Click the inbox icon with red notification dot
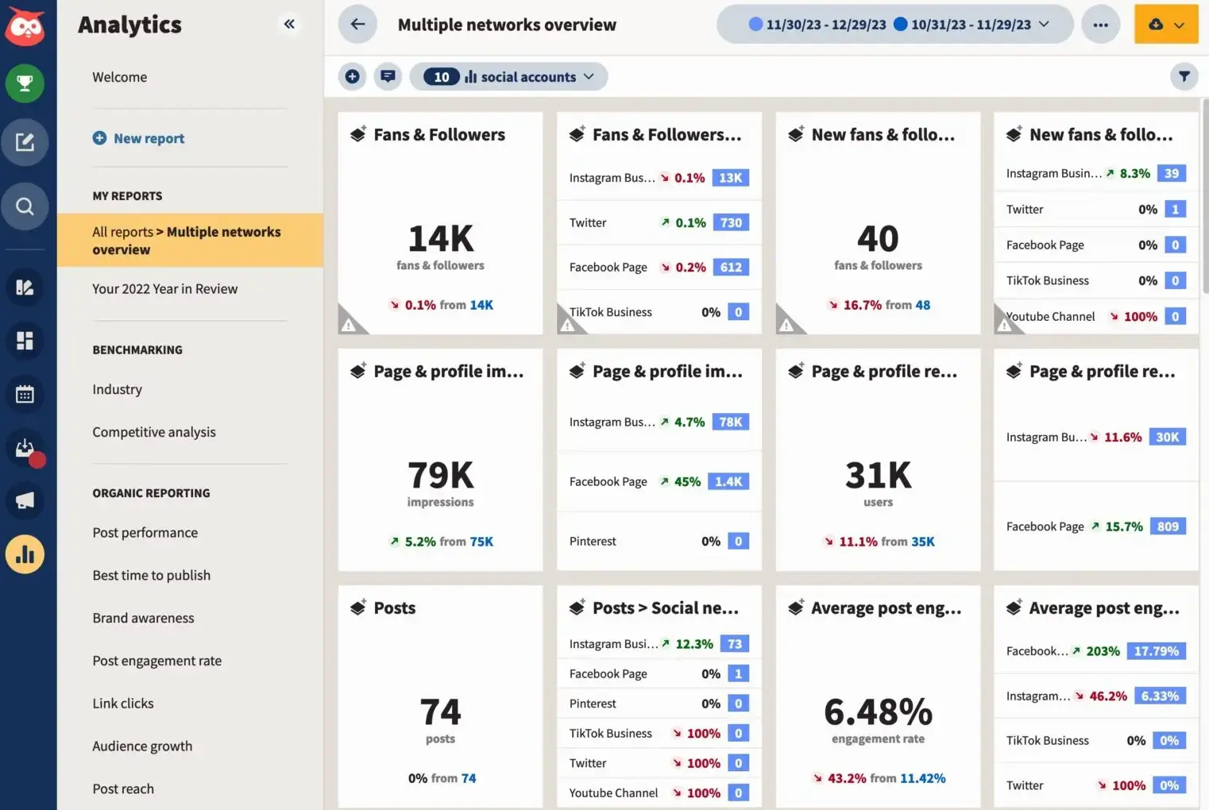Image resolution: width=1209 pixels, height=810 pixels. tap(25, 449)
